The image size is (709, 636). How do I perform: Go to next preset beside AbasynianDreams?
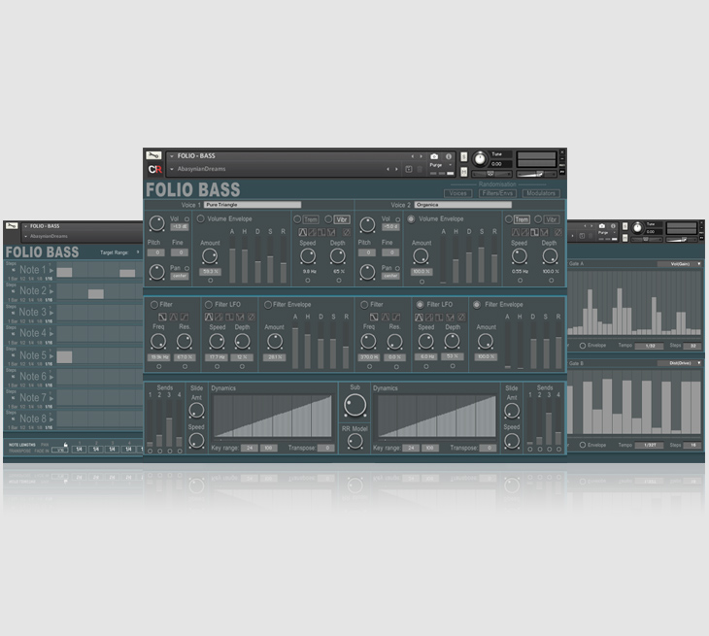(x=396, y=170)
